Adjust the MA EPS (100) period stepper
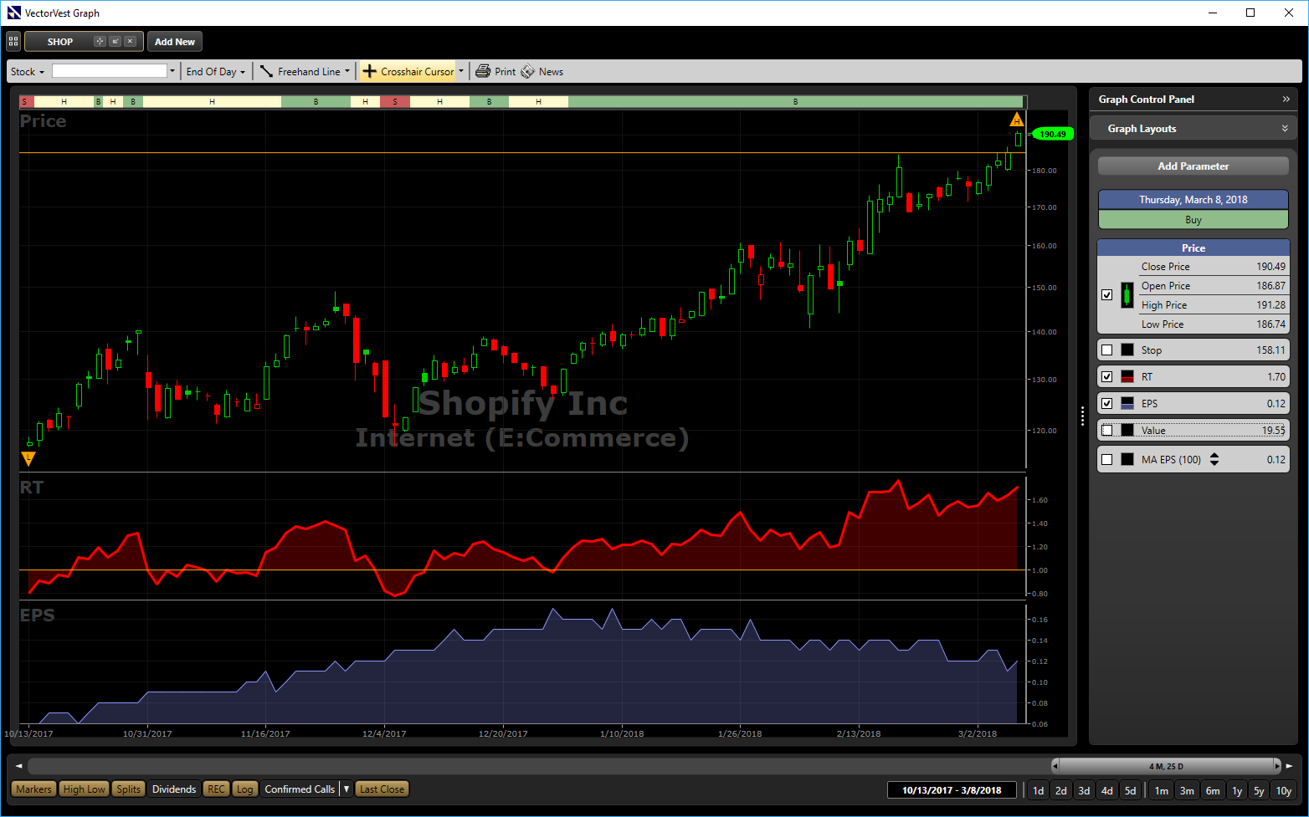This screenshot has height=817, width=1309. [1214, 460]
